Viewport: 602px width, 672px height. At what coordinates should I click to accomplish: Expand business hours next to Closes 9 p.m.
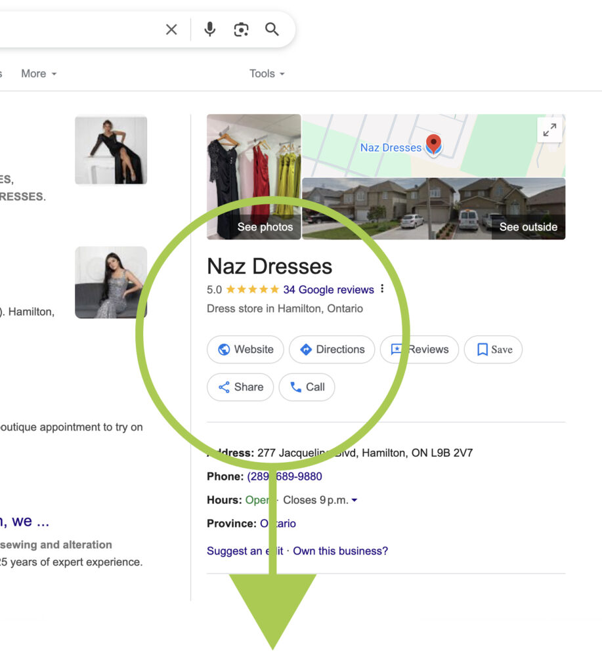pos(355,500)
